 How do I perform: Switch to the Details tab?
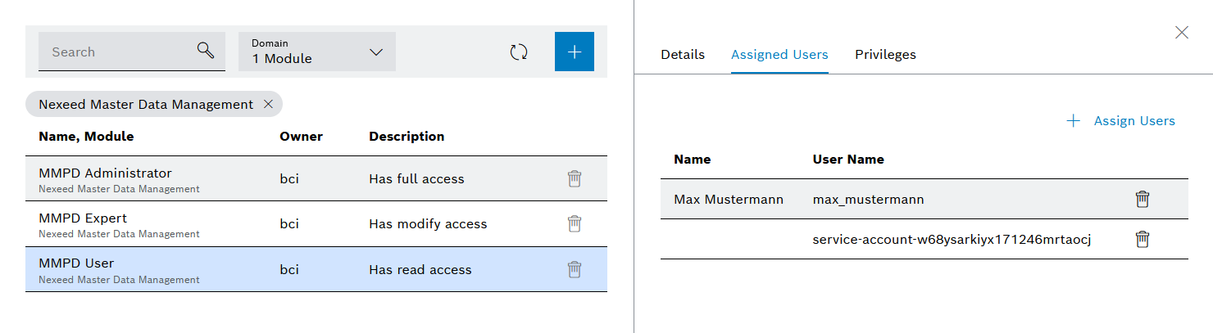click(x=682, y=55)
